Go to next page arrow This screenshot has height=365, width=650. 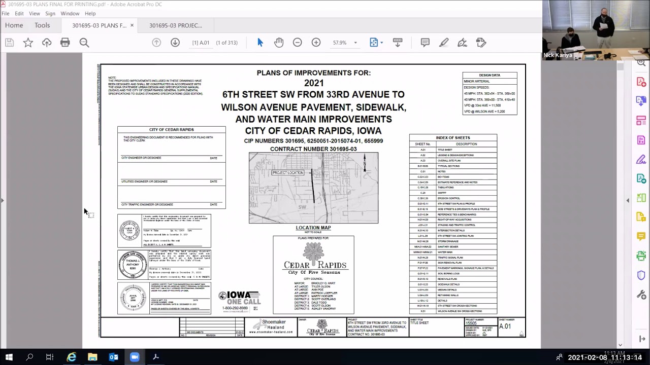click(x=175, y=43)
